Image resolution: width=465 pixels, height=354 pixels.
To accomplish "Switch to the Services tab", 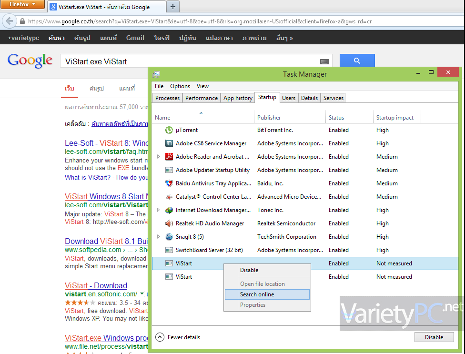I will click(x=334, y=98).
